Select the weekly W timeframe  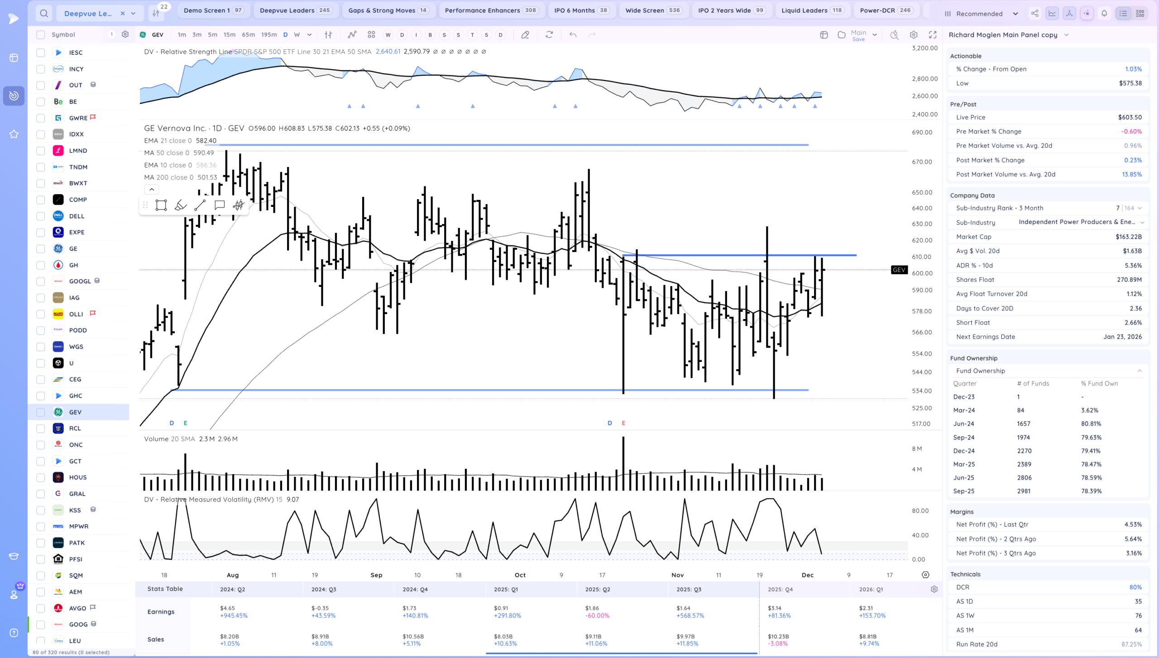tap(297, 35)
